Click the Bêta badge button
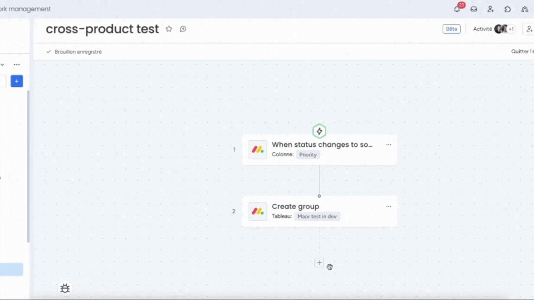The width and height of the screenshot is (534, 300). (451, 29)
